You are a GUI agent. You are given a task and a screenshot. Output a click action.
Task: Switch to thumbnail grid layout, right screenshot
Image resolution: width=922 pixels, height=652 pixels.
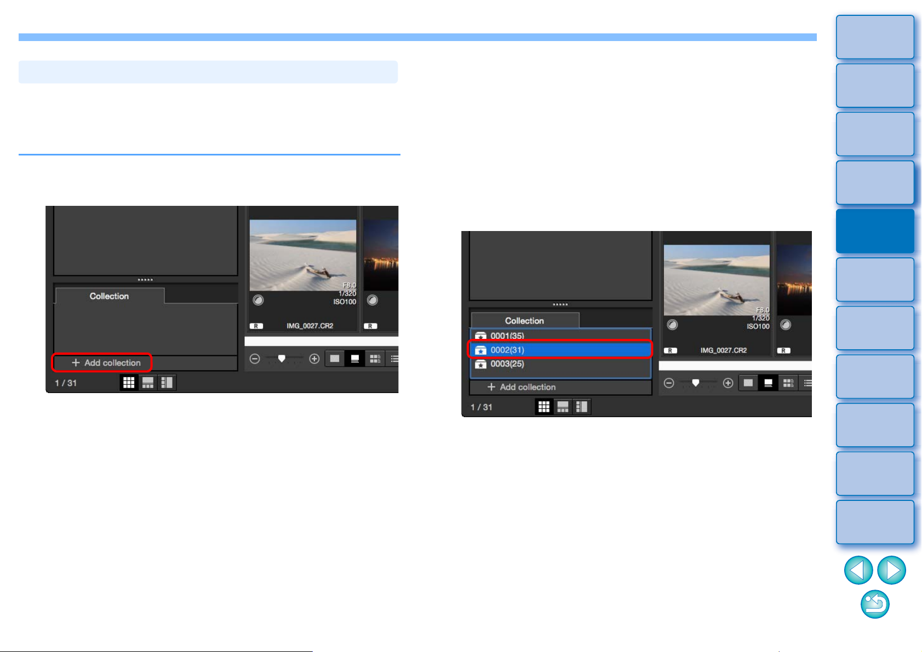(544, 407)
